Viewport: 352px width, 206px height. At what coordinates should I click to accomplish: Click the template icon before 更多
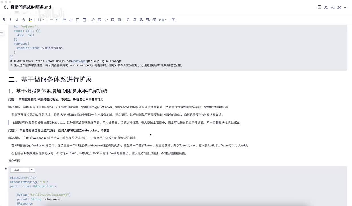(x=154, y=20)
